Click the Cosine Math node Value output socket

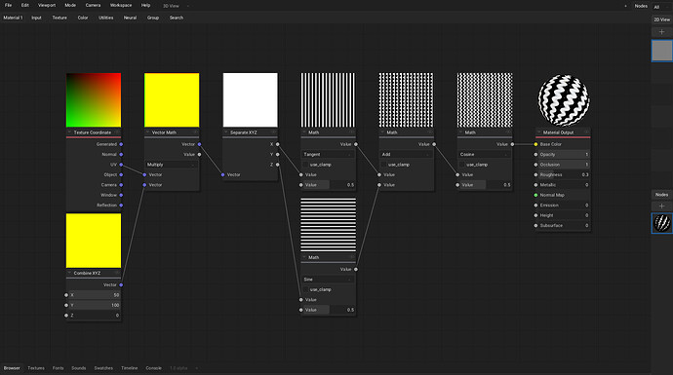click(x=512, y=144)
